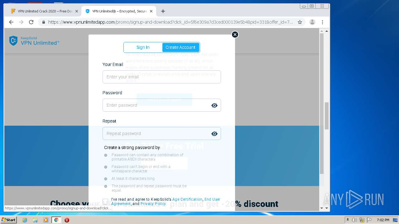
Task: Toggle visibility of the Repeat password field
Action: (214, 134)
